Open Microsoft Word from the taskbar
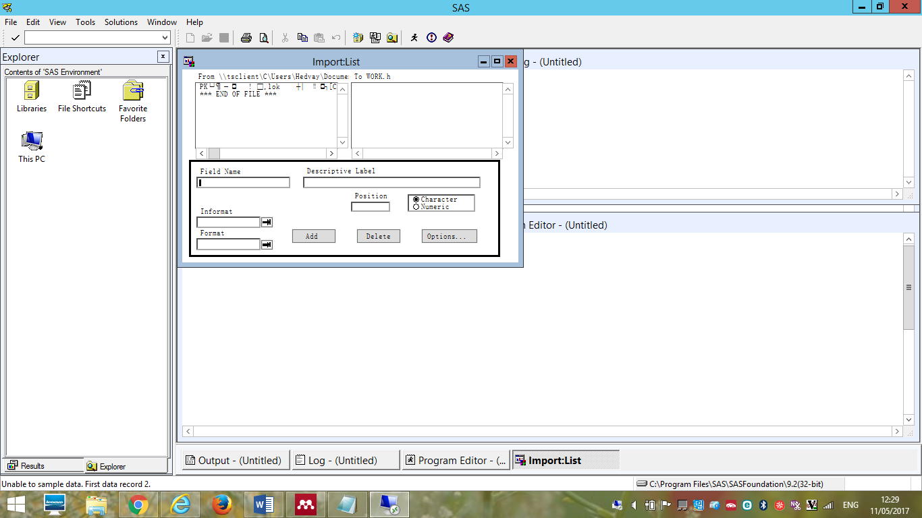 tap(264, 505)
